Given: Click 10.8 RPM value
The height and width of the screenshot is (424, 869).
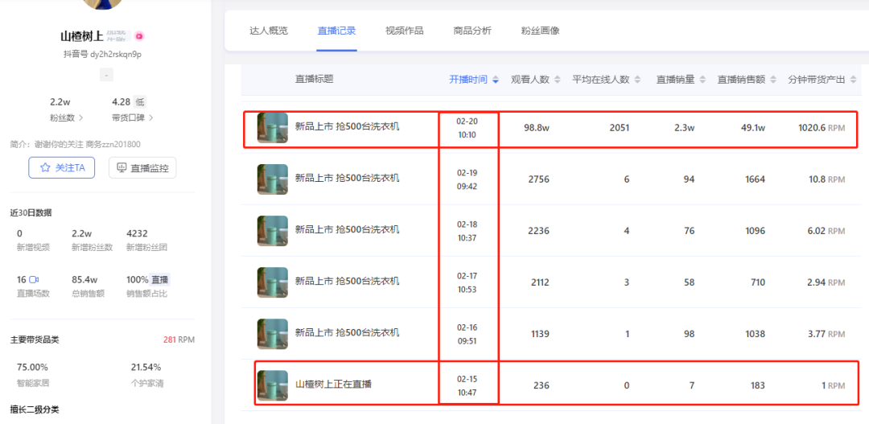Looking at the screenshot, I should [827, 179].
